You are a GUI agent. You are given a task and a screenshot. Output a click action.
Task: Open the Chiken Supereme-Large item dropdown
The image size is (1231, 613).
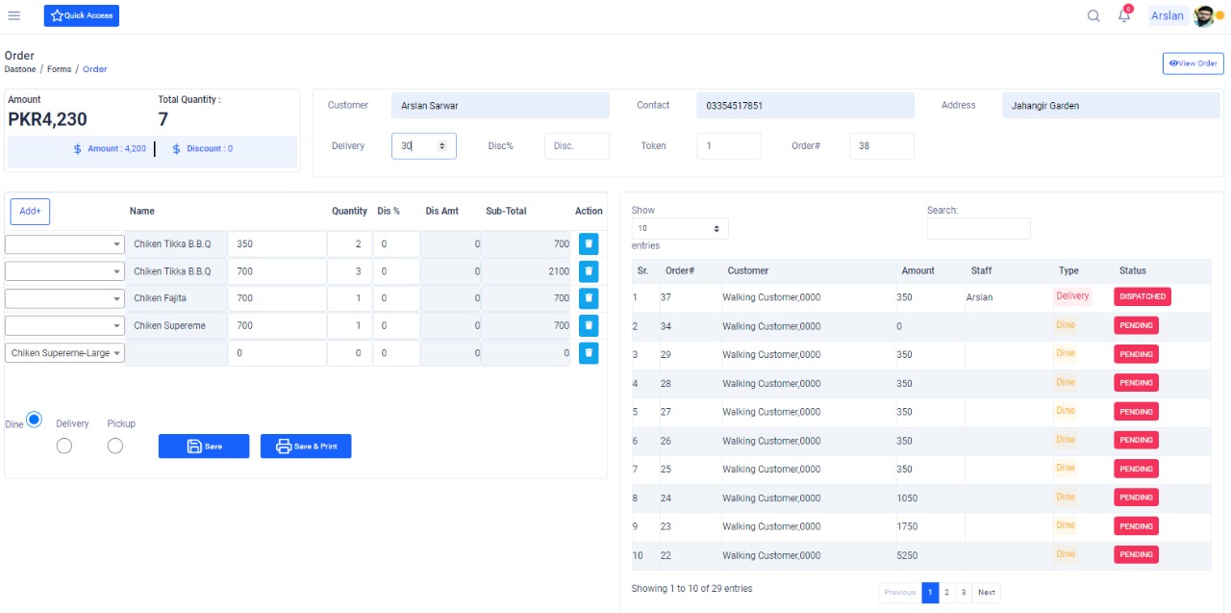point(64,353)
